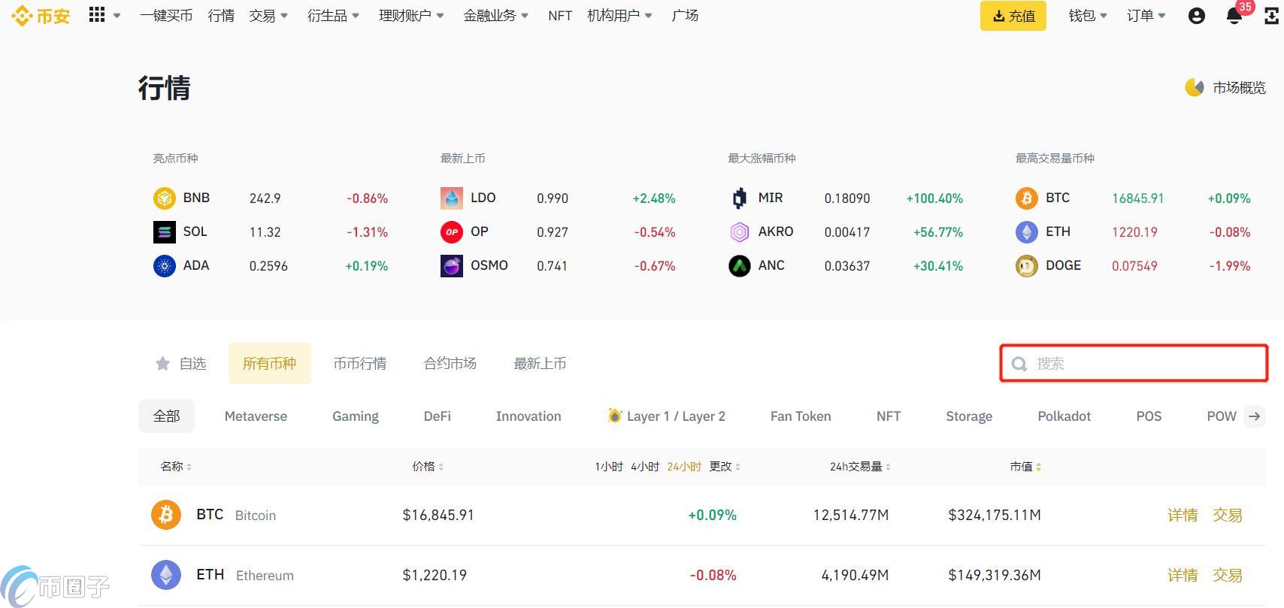Image resolution: width=1284 pixels, height=608 pixels.
Task: Expand the 钱包 dropdown
Action: pyautogui.click(x=1088, y=16)
